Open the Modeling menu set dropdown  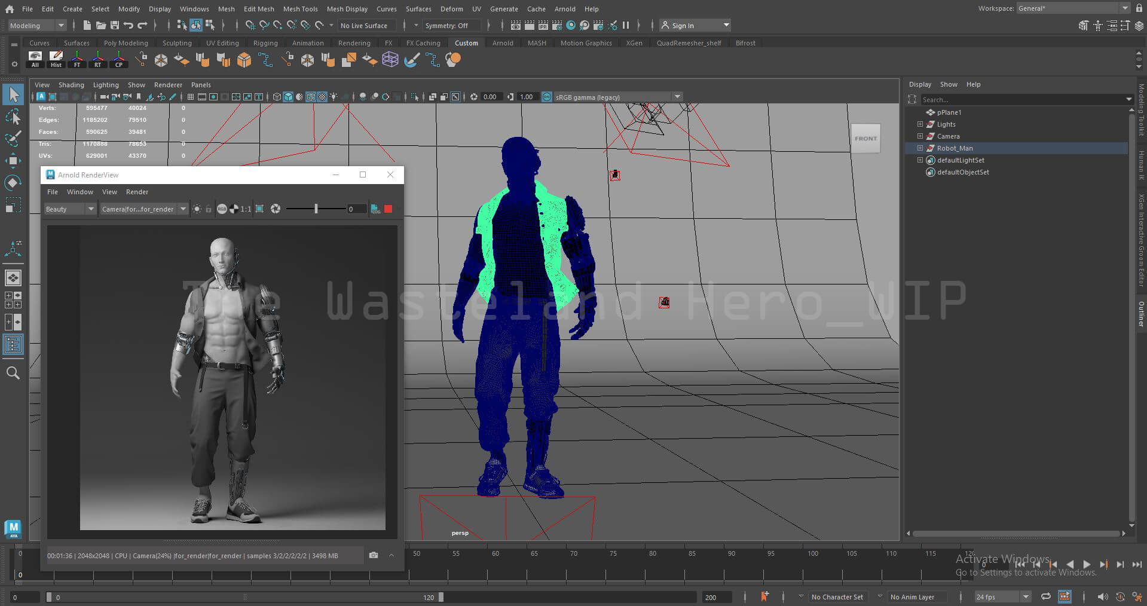point(37,25)
